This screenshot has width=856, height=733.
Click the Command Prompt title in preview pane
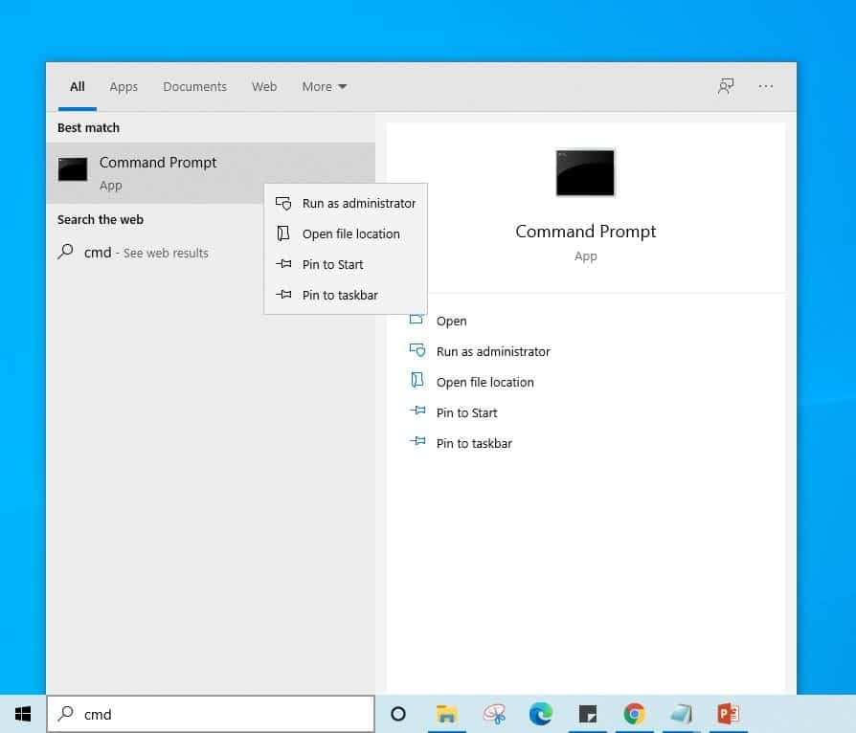pyautogui.click(x=585, y=232)
